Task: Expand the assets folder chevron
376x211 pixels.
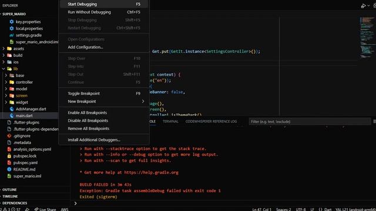Action: [x=4, y=49]
